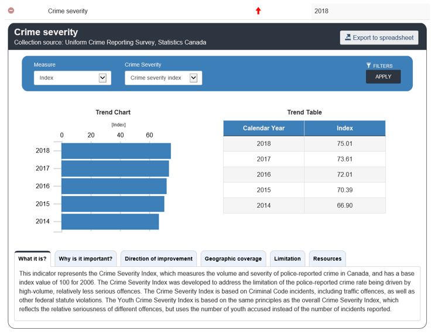Click the 2016 bar in trend chart

pos(114,186)
